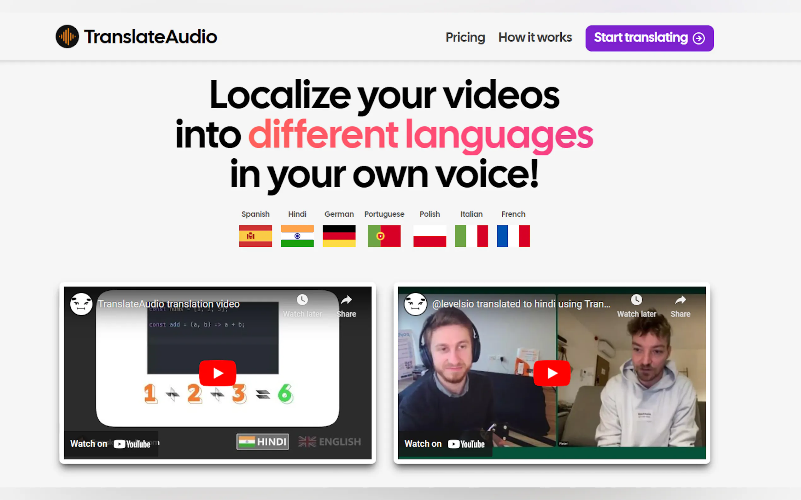Open second video's Watch on YouTube link
Image resolution: width=801 pixels, height=500 pixels.
pos(444,444)
